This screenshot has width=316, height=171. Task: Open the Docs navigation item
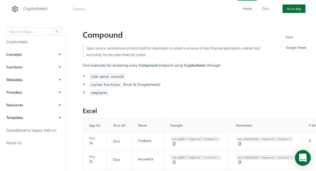click(265, 9)
